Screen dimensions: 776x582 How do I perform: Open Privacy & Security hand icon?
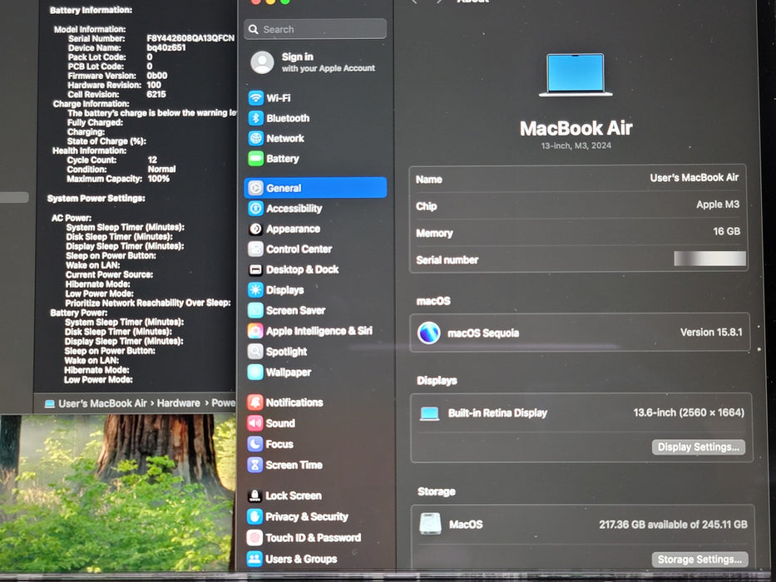[x=255, y=516]
